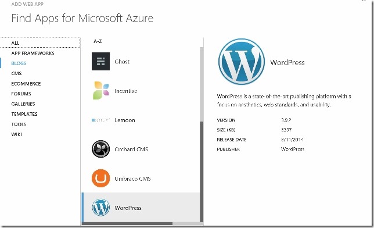The width and height of the screenshot is (374, 228).
Task: Click the size value 6337
Action: [x=286, y=130]
